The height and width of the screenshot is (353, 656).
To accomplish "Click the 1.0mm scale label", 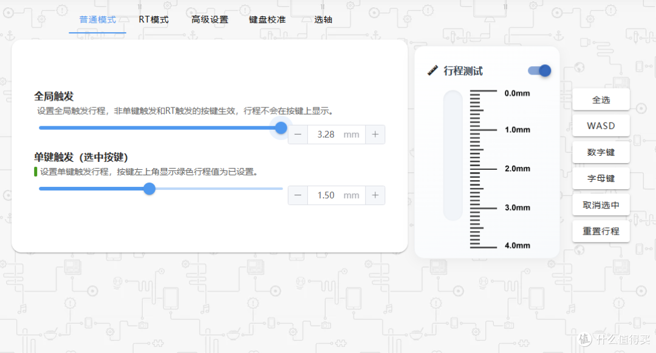I will [x=517, y=130].
